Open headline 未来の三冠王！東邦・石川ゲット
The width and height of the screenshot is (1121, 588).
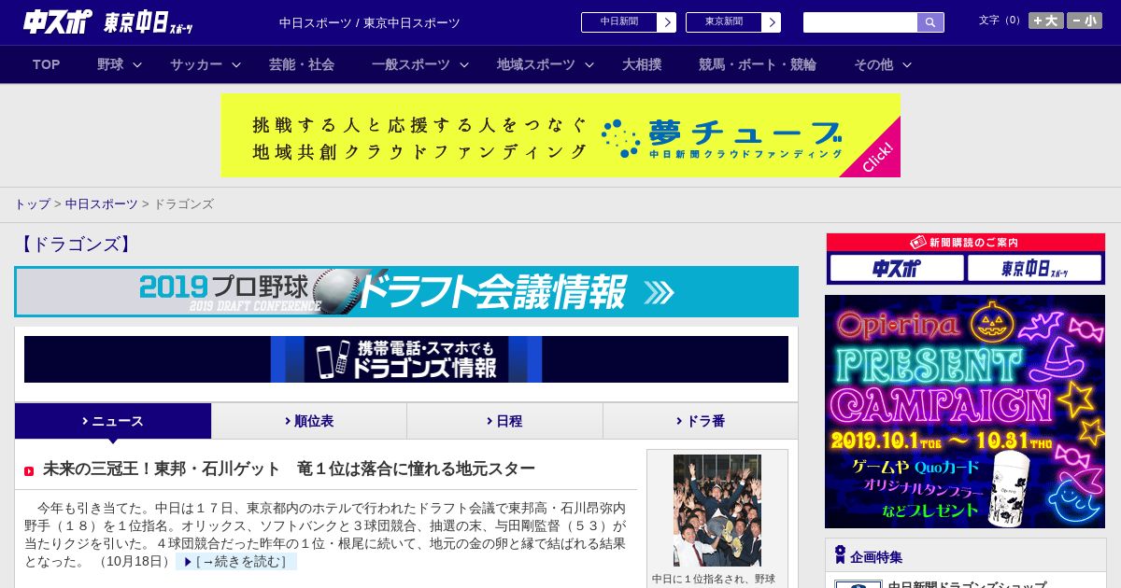pos(289,469)
